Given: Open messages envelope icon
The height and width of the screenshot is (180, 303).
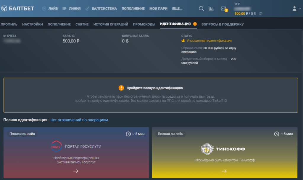Looking at the screenshot, I should pyautogui.click(x=223, y=9).
